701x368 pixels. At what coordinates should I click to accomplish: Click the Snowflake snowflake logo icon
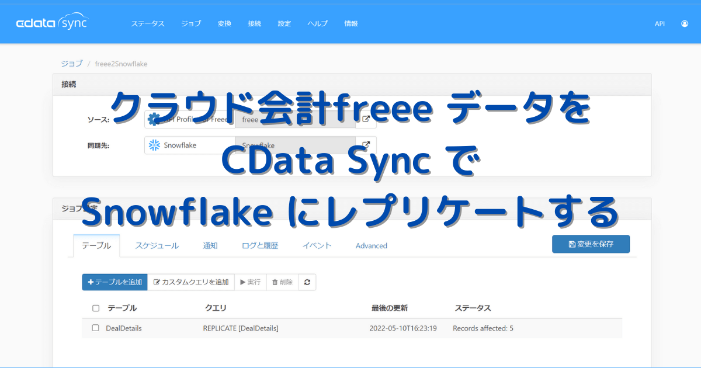coord(154,145)
